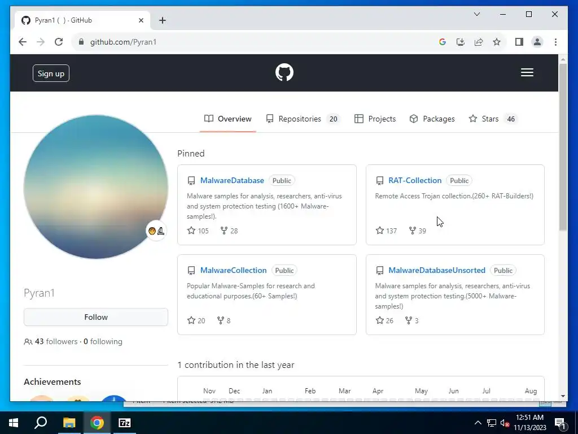Image resolution: width=578 pixels, height=434 pixels.
Task: Open the MalwareDatabase repository link
Action: 232,180
